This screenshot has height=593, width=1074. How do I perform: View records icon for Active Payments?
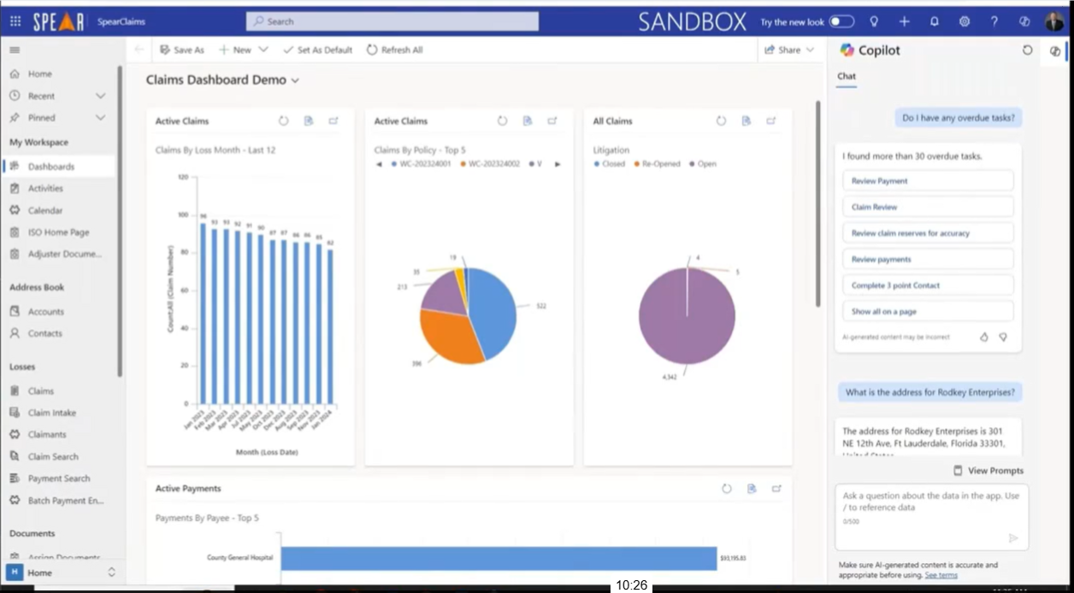(752, 489)
